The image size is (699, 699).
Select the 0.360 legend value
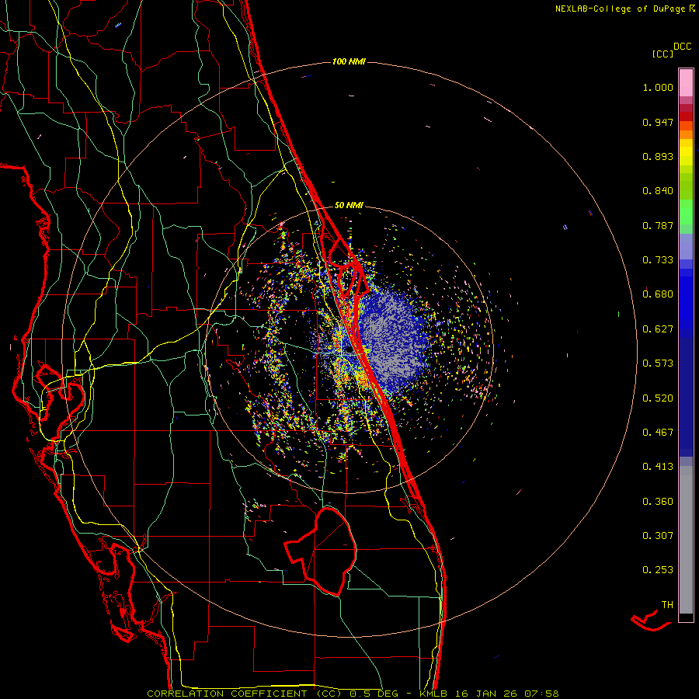[x=658, y=502]
